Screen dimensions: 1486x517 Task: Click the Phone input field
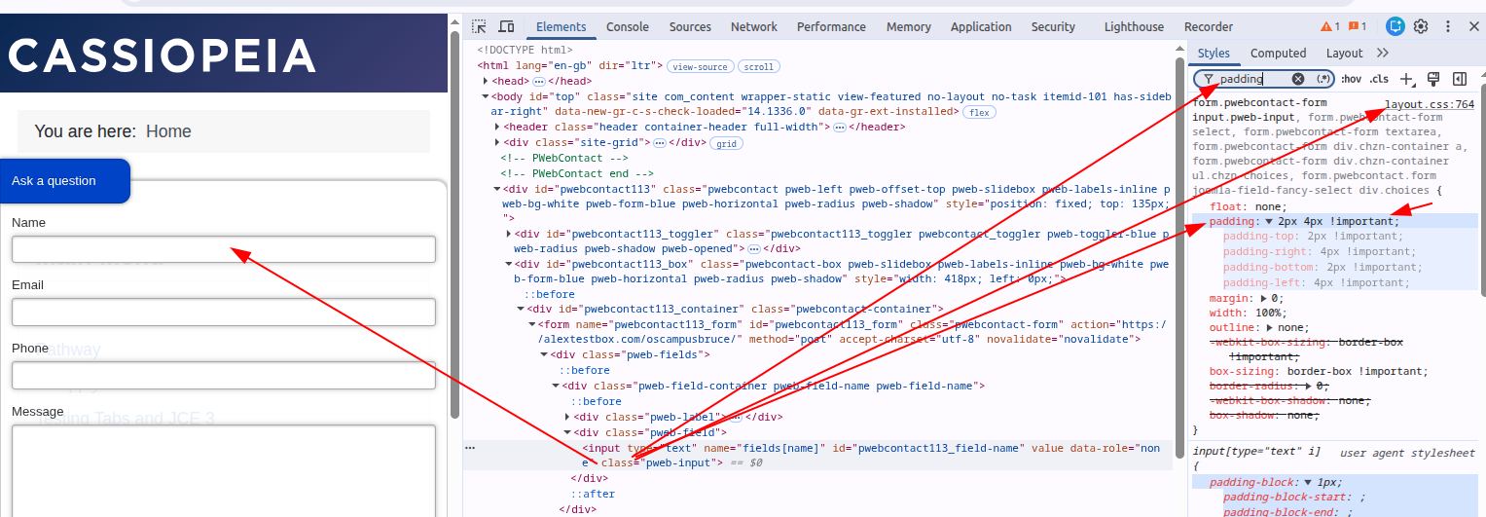coord(223,376)
